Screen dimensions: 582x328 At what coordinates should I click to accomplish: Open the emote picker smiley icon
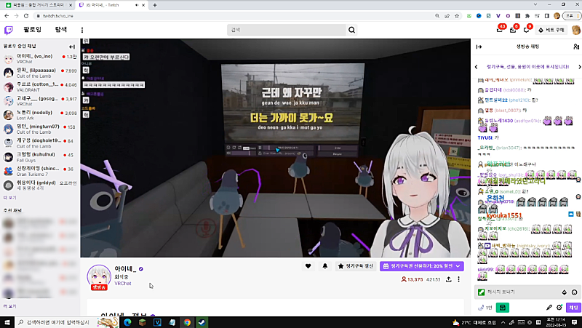(x=574, y=292)
